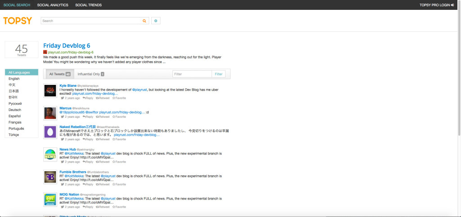Favorite Kyle Blane's tweet
Image resolution: width=461 pixels, height=217 pixels.
pos(119,98)
